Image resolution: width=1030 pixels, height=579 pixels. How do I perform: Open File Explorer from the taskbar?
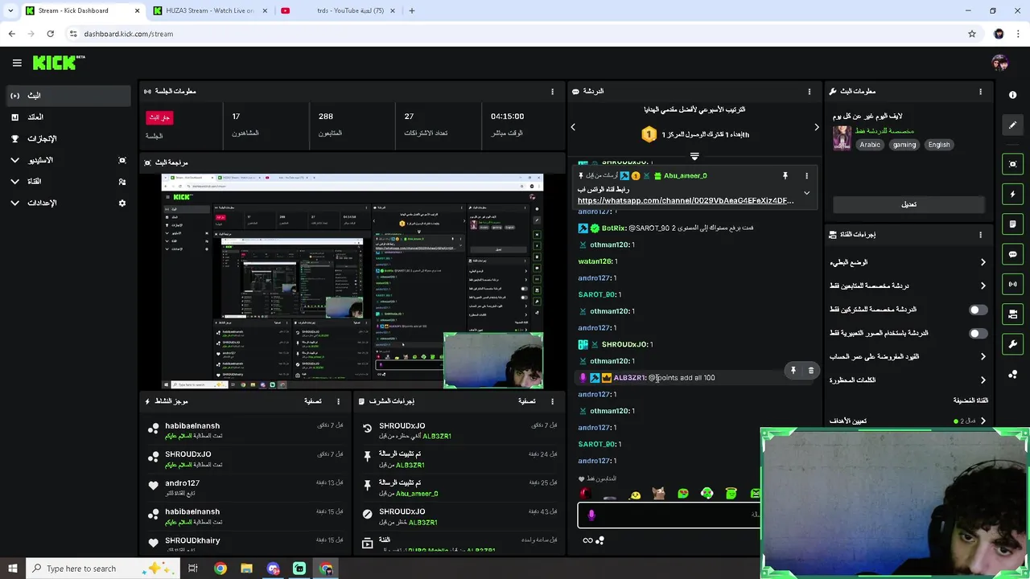[246, 569]
